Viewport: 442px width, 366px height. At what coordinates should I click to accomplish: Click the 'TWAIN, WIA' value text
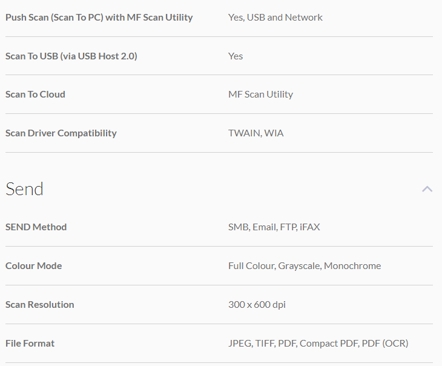(x=256, y=133)
